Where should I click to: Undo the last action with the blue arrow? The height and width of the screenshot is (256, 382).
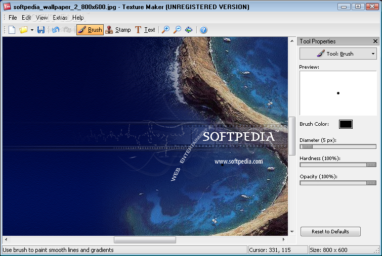(56, 30)
